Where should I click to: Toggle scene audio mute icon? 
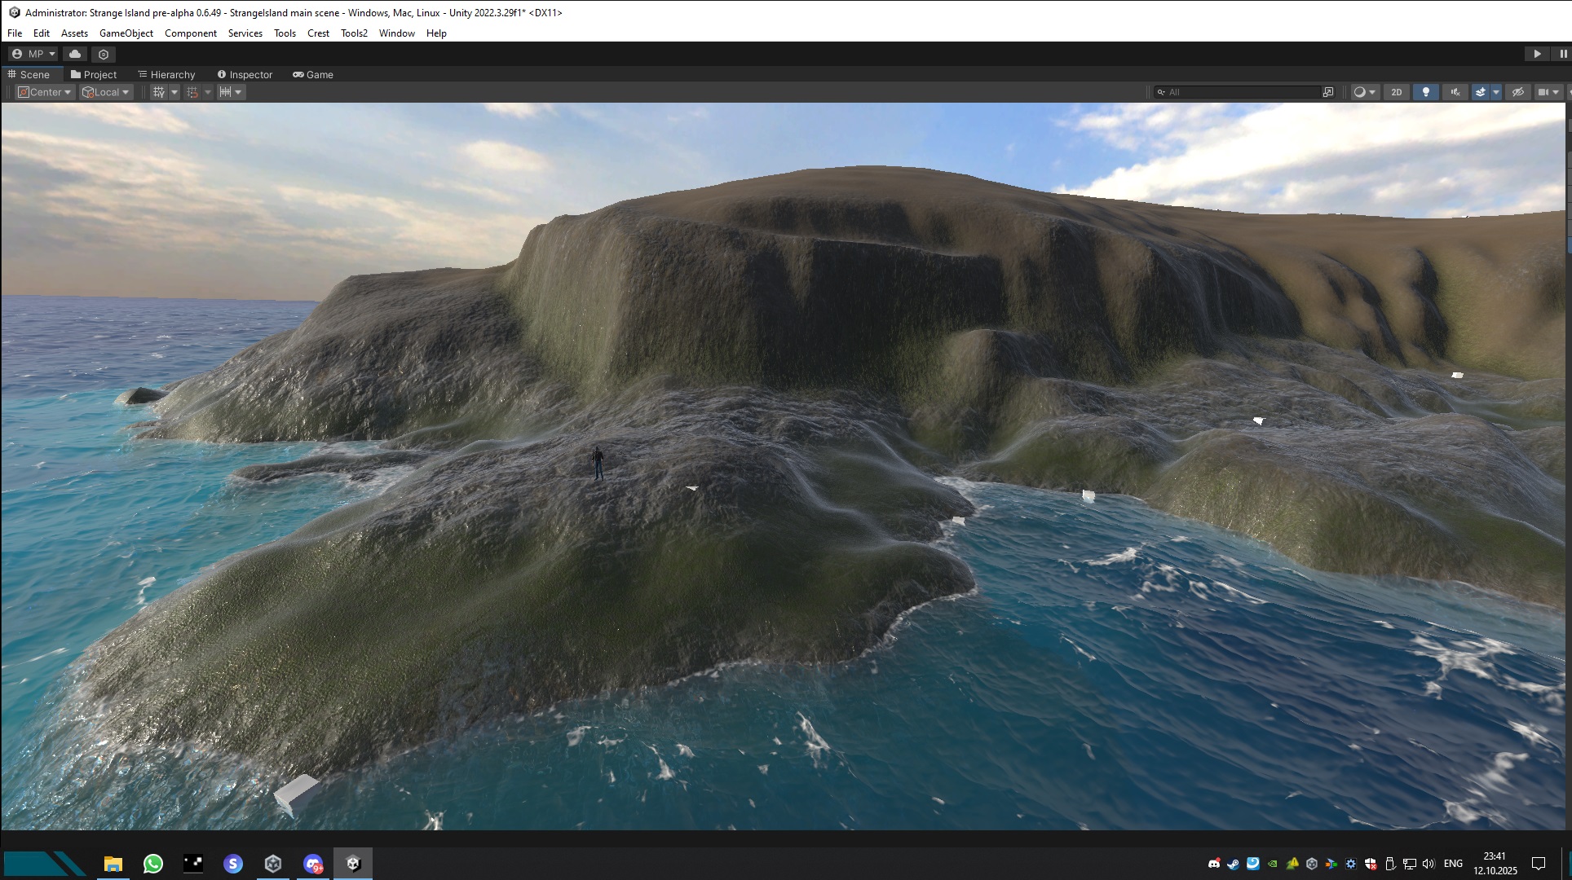pos(1455,92)
